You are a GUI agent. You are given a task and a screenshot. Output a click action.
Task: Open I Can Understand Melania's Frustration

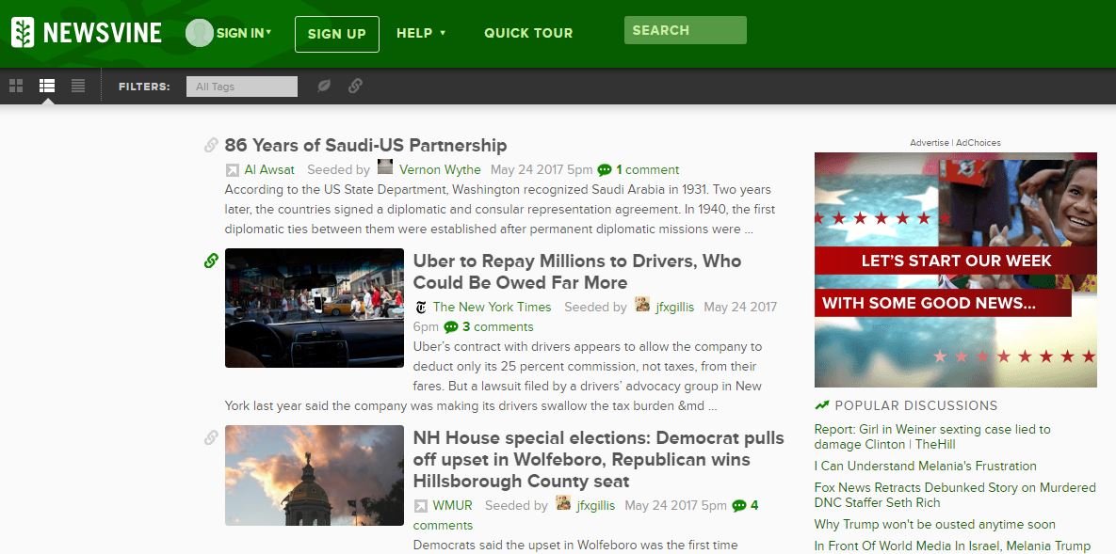coord(925,467)
